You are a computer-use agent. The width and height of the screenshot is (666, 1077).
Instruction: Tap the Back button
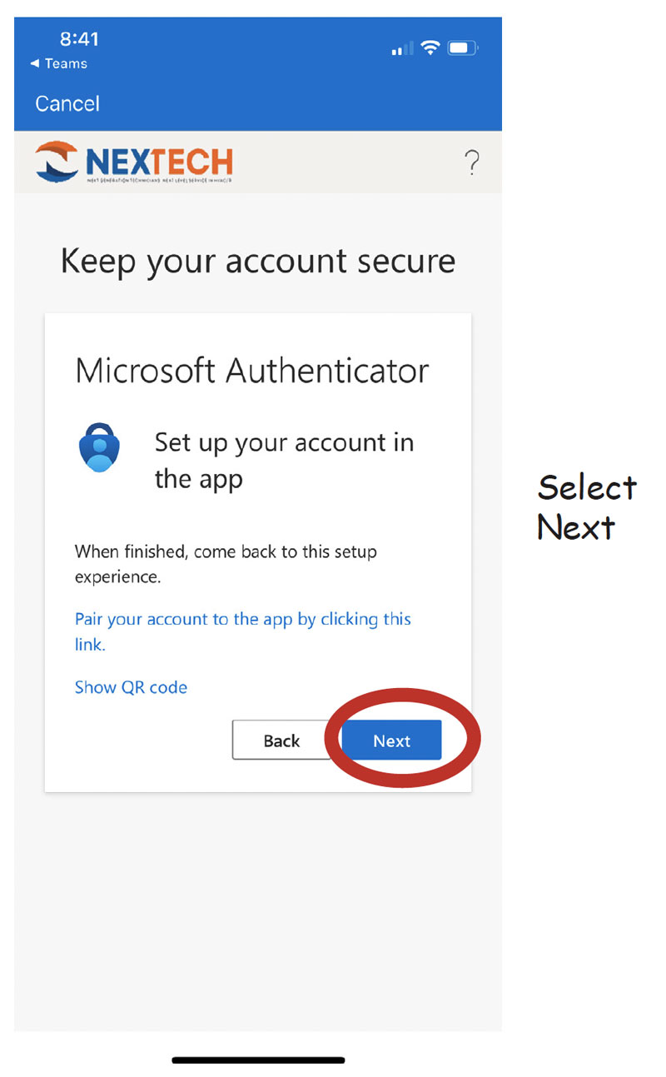(x=281, y=740)
